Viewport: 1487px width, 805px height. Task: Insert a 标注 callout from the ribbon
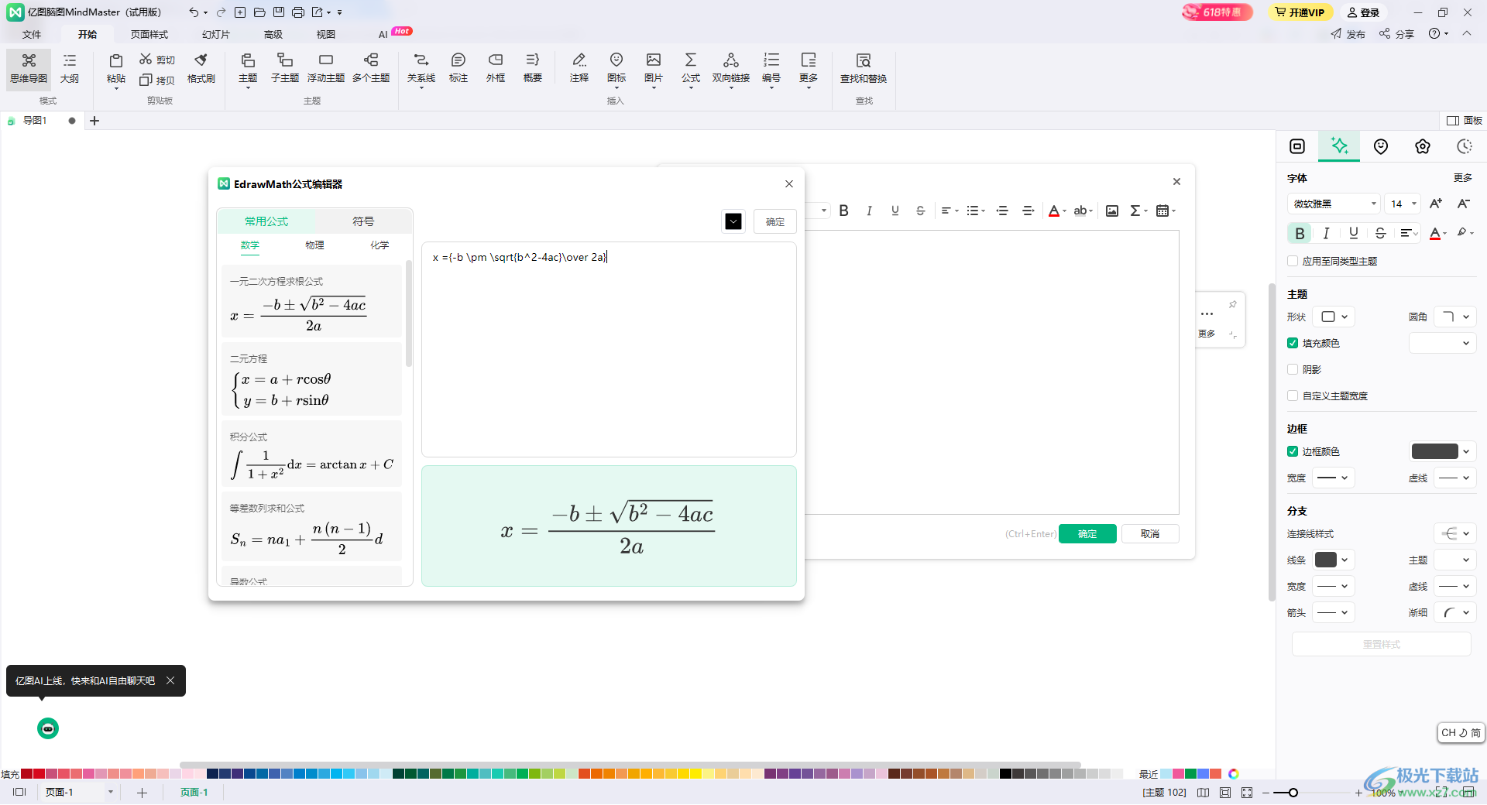tap(458, 68)
